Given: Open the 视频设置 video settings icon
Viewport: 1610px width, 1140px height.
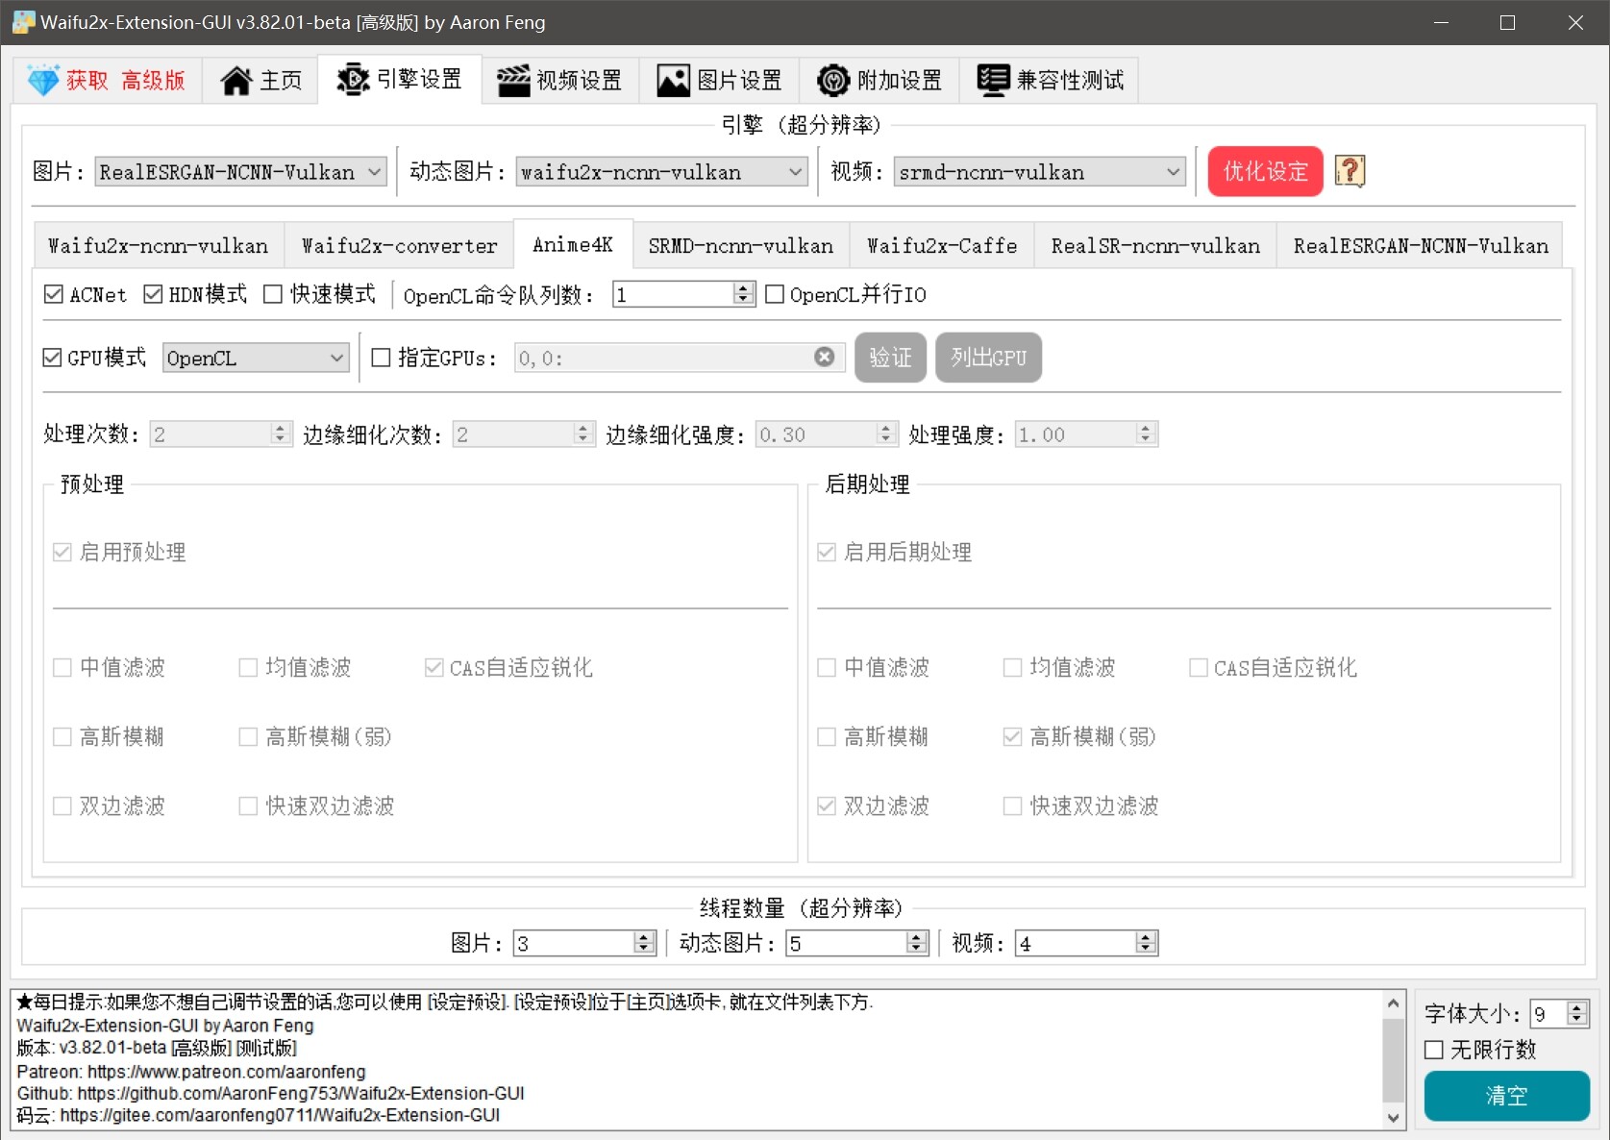Looking at the screenshot, I should [x=513, y=80].
